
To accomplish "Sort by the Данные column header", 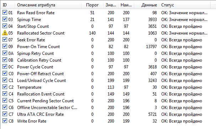I will point(147,5).
